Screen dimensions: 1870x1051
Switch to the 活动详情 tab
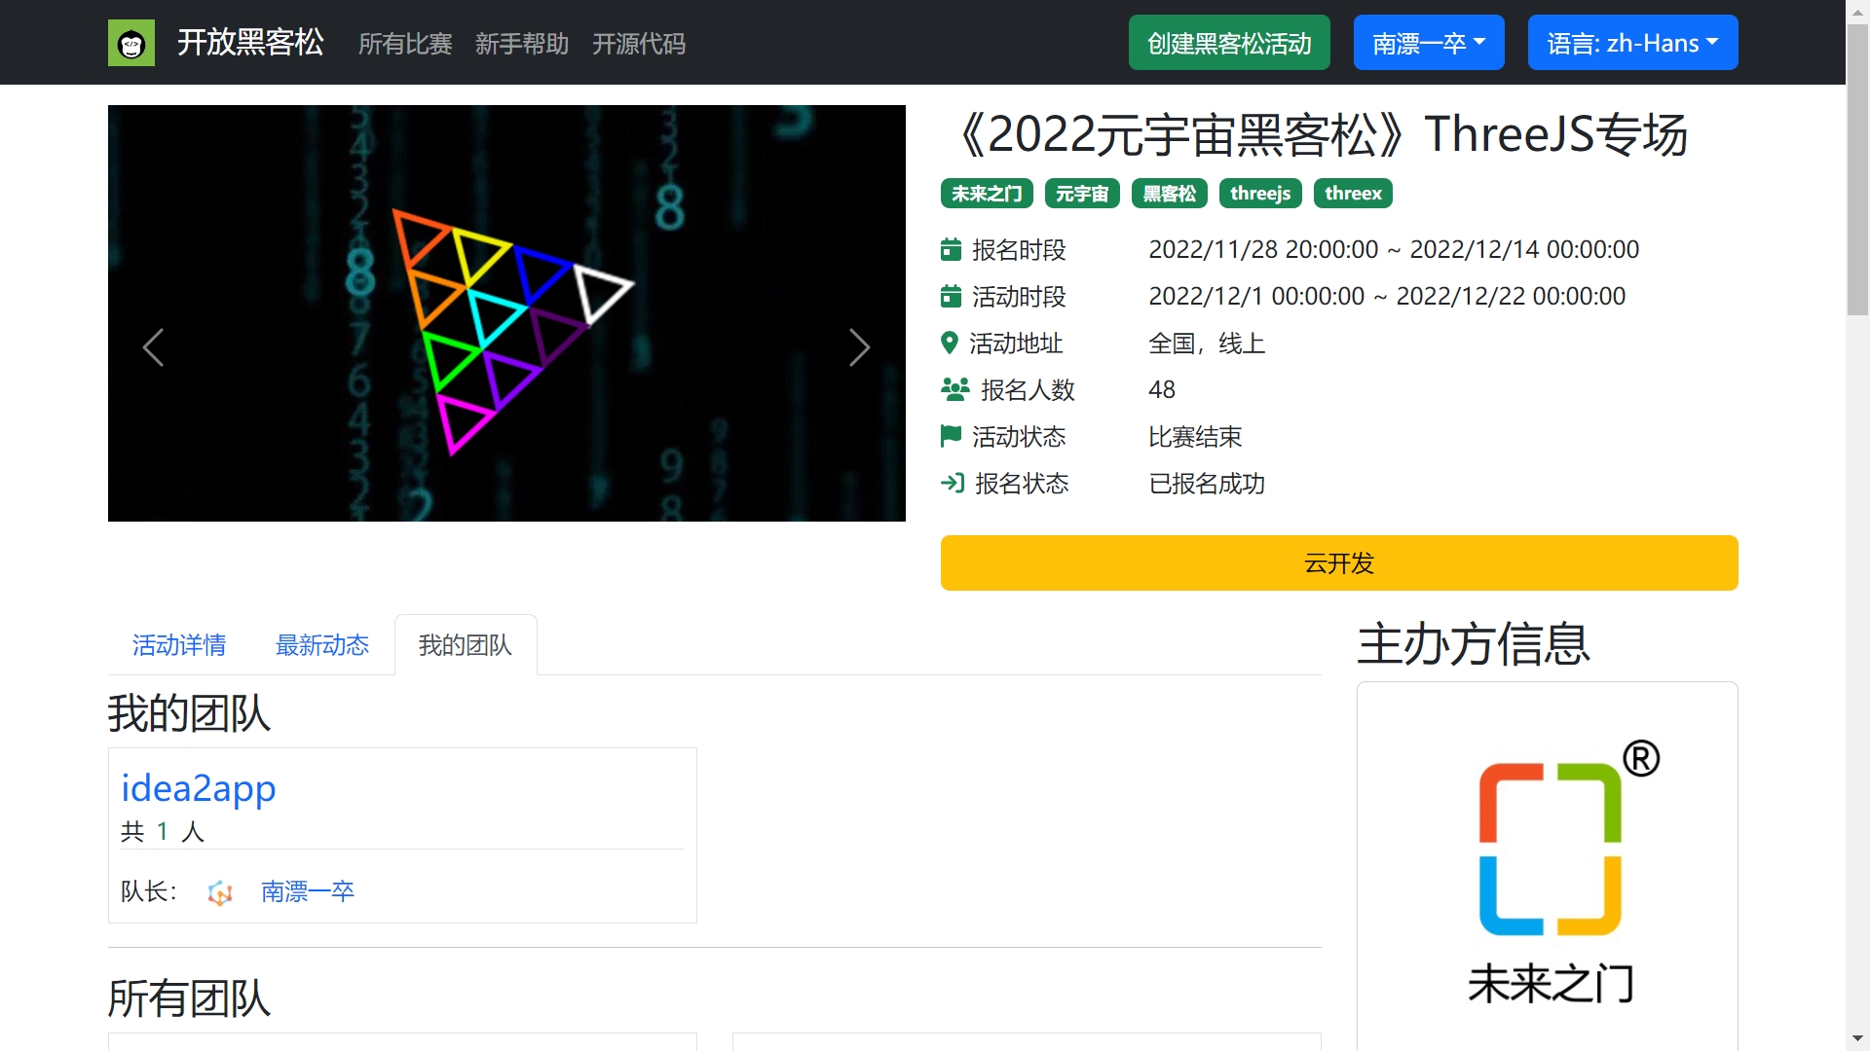[179, 645]
